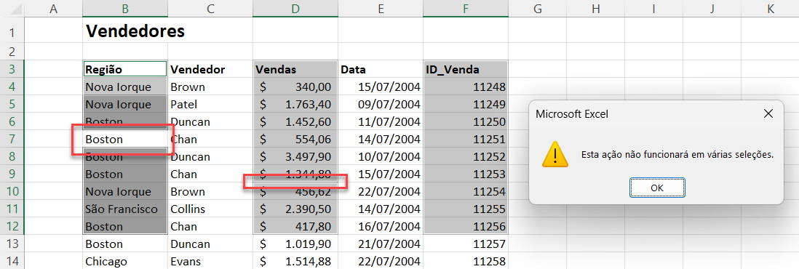Click the 16/07/2004 date cell
799x269 pixels.
pyautogui.click(x=380, y=226)
